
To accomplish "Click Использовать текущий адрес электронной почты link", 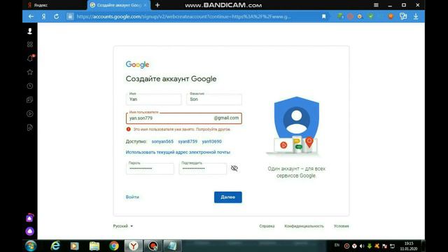I will click(x=178, y=153).
